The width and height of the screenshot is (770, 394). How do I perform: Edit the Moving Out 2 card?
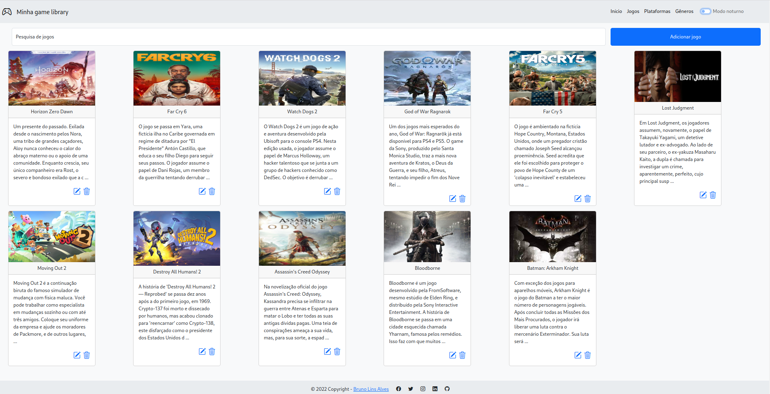click(x=77, y=355)
